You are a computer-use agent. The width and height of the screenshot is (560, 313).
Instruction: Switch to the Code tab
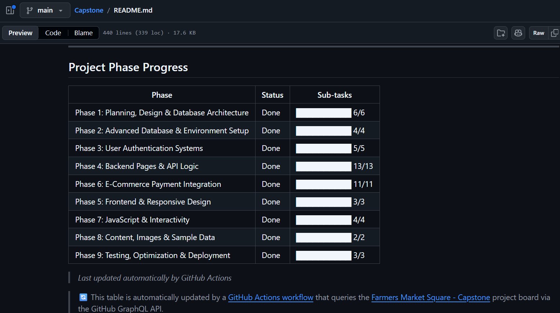tap(53, 33)
